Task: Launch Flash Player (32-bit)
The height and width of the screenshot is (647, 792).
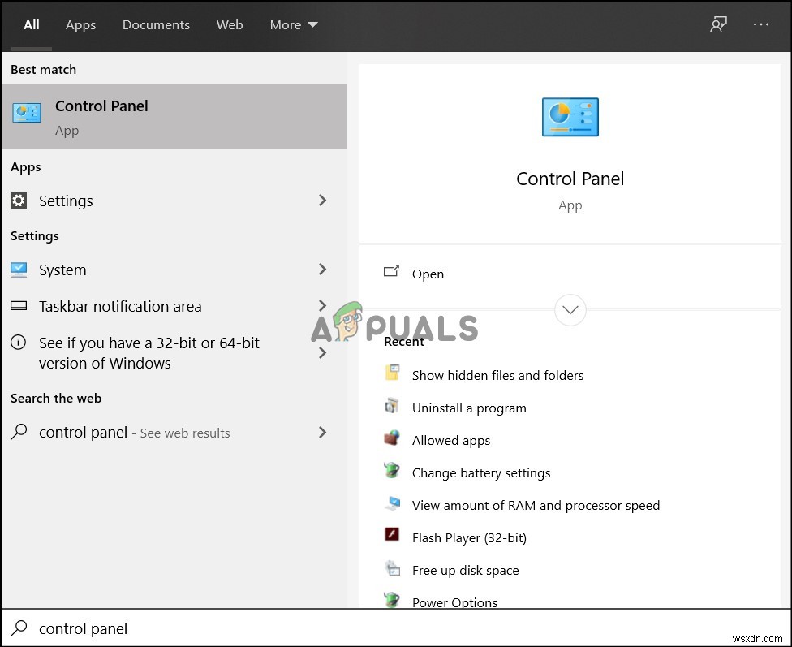Action: pyautogui.click(x=469, y=537)
